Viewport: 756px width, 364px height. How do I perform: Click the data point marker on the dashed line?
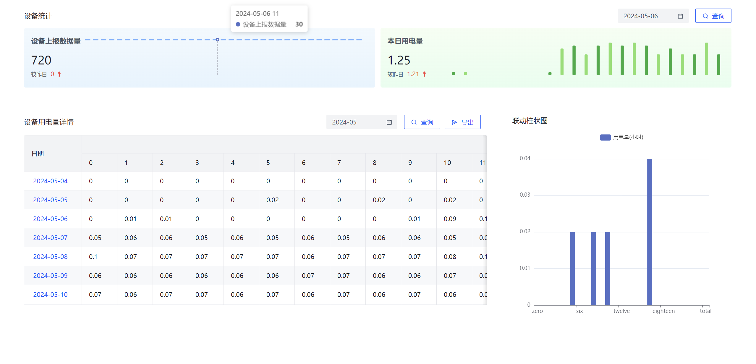click(x=217, y=40)
